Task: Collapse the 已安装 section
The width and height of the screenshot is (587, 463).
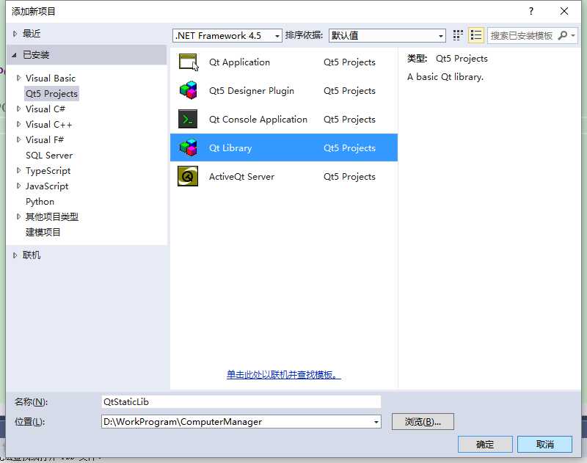Action: [x=15, y=55]
